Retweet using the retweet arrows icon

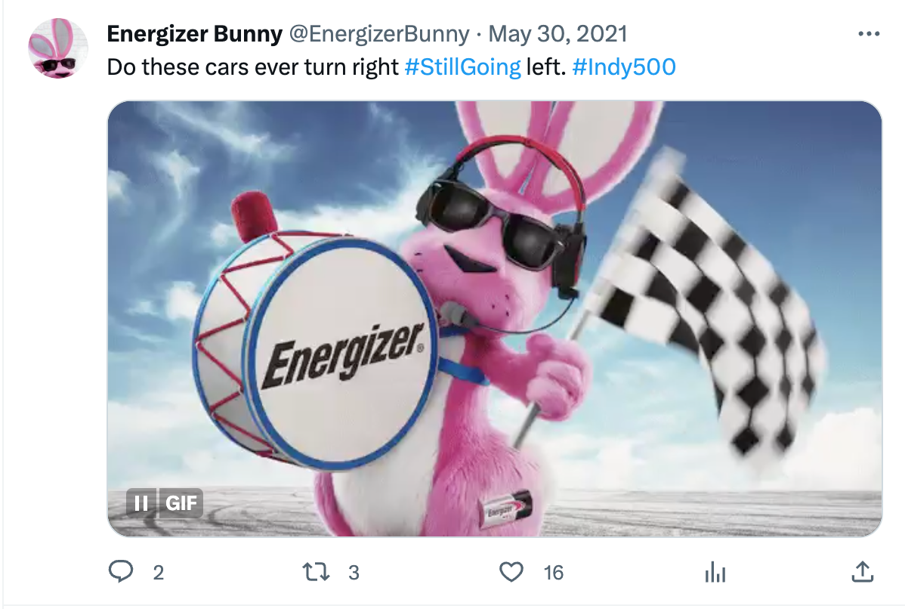(316, 572)
